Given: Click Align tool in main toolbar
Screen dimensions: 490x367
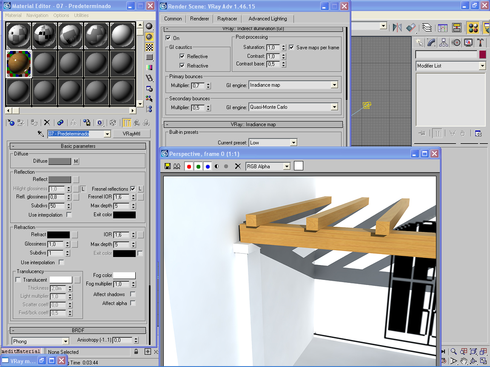Looking at the screenshot, I should [x=411, y=28].
